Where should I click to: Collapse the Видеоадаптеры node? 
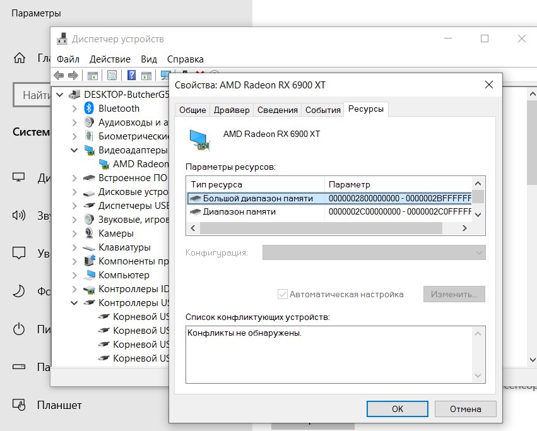[x=74, y=150]
